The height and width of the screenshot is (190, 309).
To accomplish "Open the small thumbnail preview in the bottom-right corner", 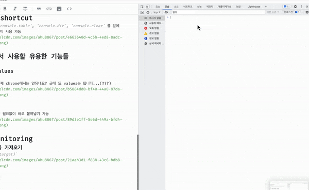I will (289, 185).
